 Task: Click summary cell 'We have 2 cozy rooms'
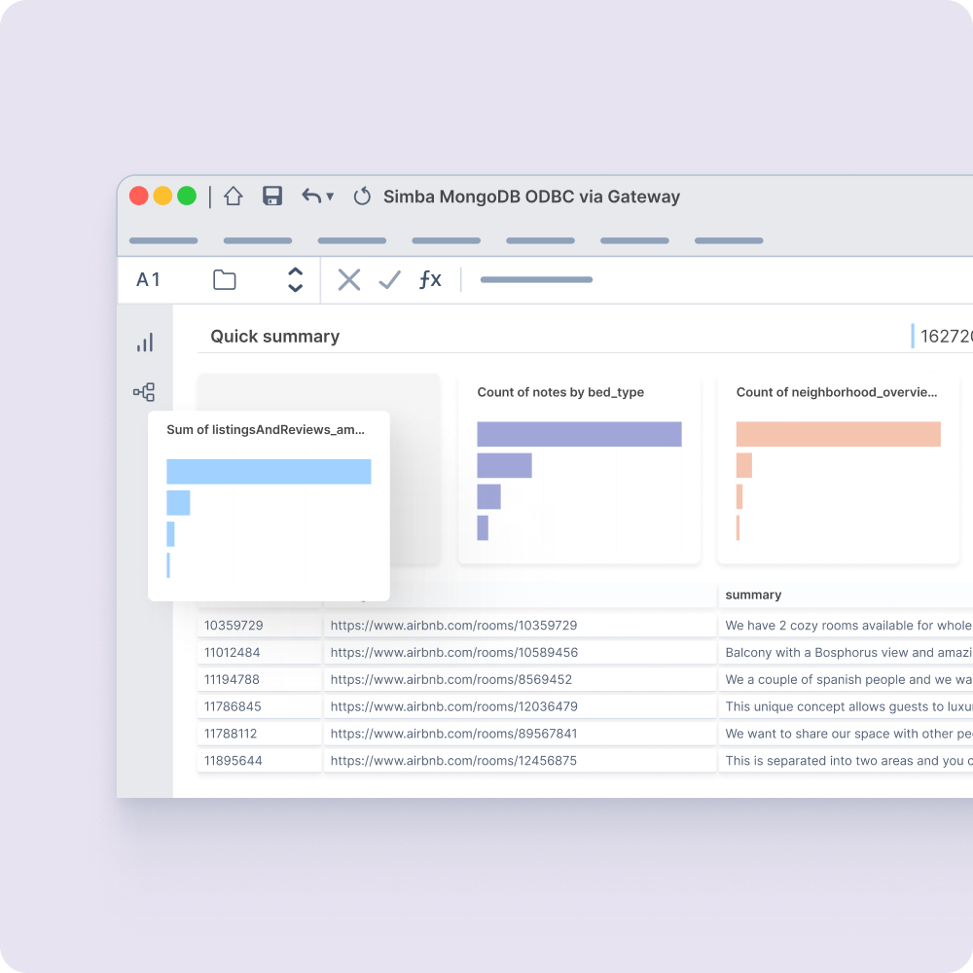click(846, 626)
